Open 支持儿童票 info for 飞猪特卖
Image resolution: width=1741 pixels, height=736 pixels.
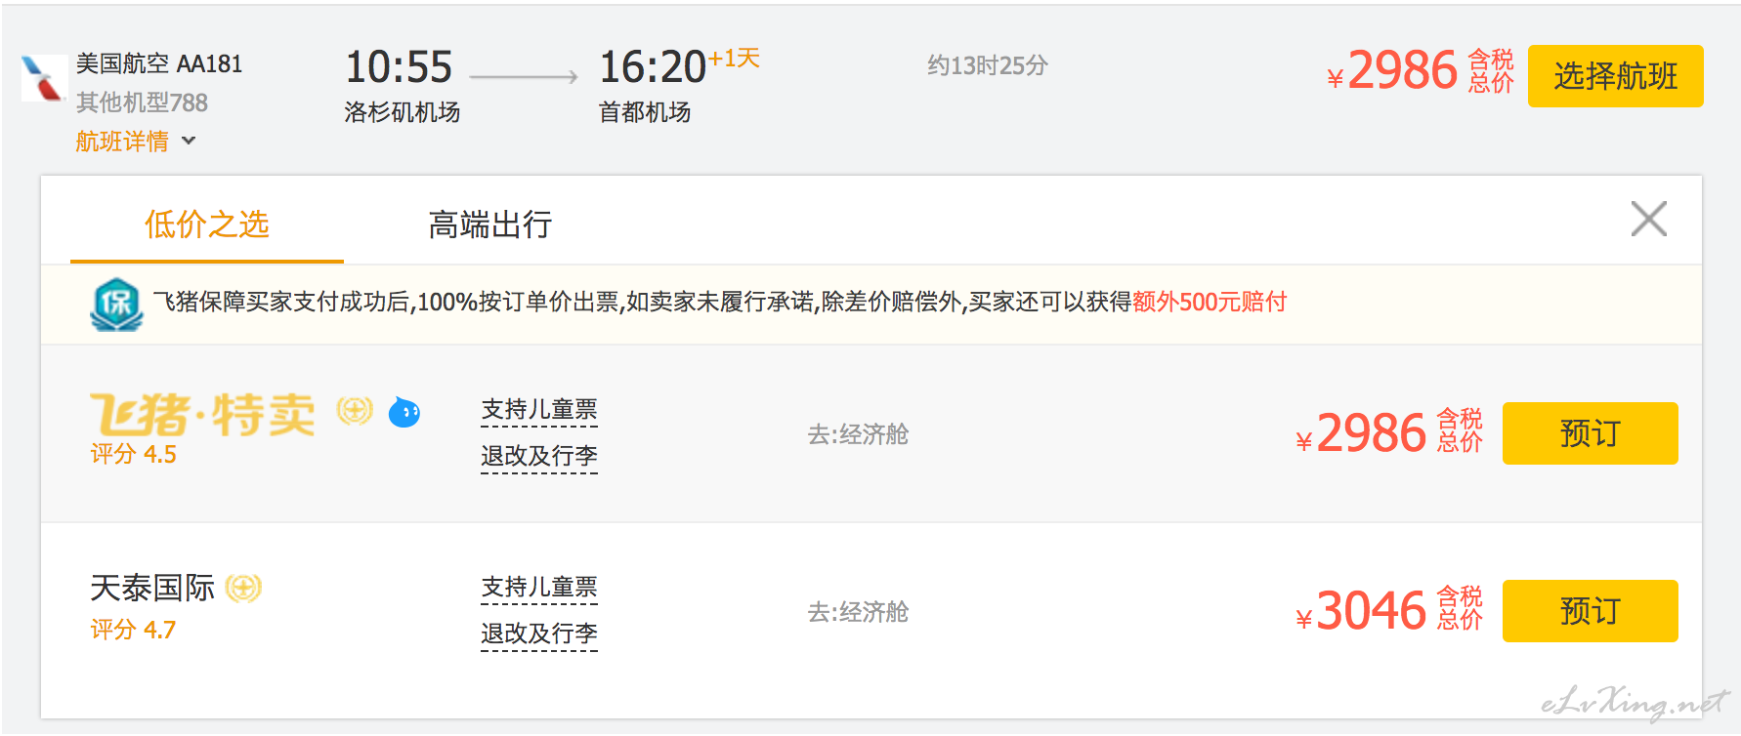pyautogui.click(x=539, y=410)
